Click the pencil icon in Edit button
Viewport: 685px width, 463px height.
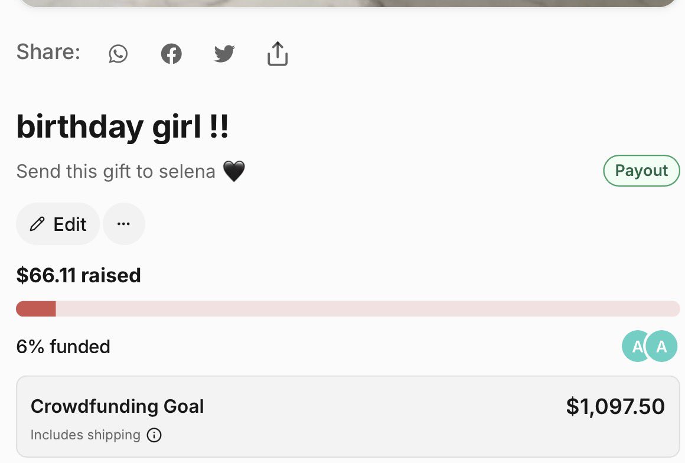[x=37, y=224]
